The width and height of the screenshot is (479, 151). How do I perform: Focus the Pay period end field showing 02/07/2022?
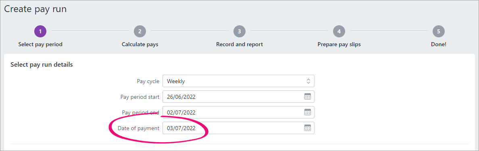(238, 112)
